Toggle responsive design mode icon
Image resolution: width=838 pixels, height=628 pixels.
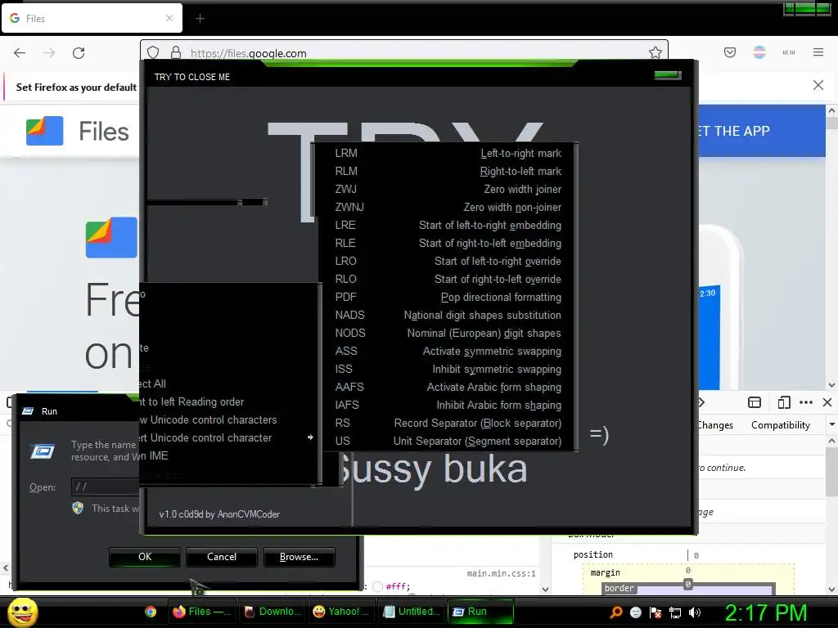pos(784,402)
